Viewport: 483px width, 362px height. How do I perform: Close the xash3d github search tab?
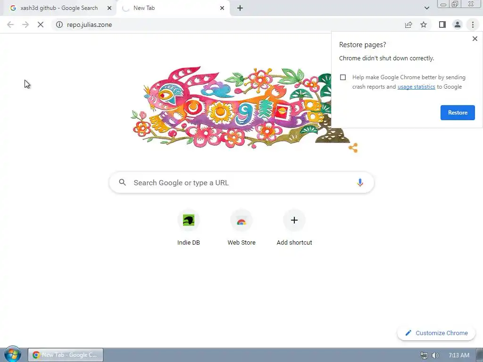[x=109, y=8]
